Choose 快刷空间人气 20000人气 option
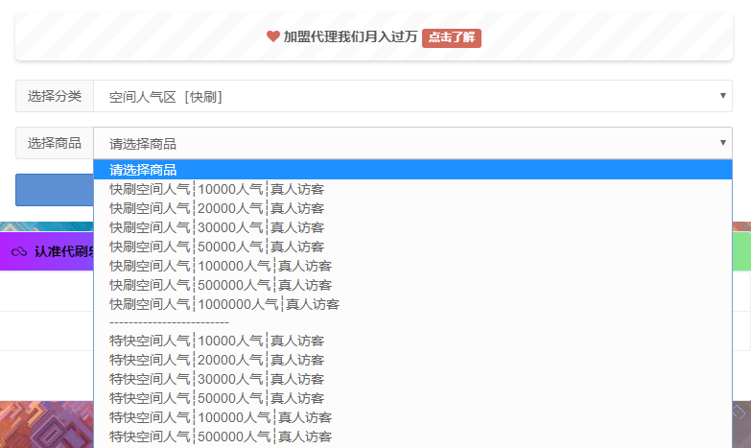This screenshot has width=751, height=448. pyautogui.click(x=216, y=208)
